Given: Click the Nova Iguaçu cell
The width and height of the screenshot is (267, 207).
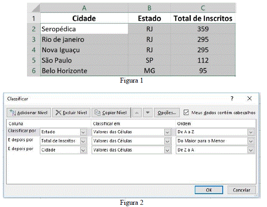Looking at the screenshot, I should 84,50.
